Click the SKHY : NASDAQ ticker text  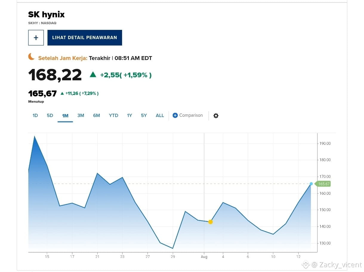(42, 23)
